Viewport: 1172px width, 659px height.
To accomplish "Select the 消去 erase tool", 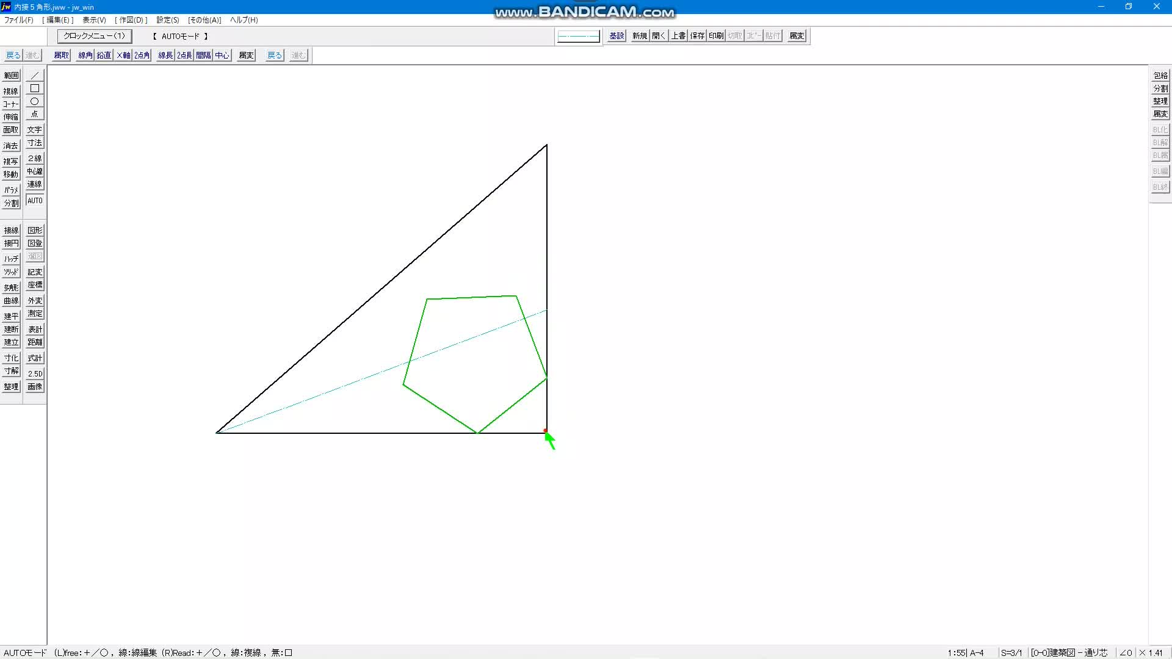I will coord(11,146).
